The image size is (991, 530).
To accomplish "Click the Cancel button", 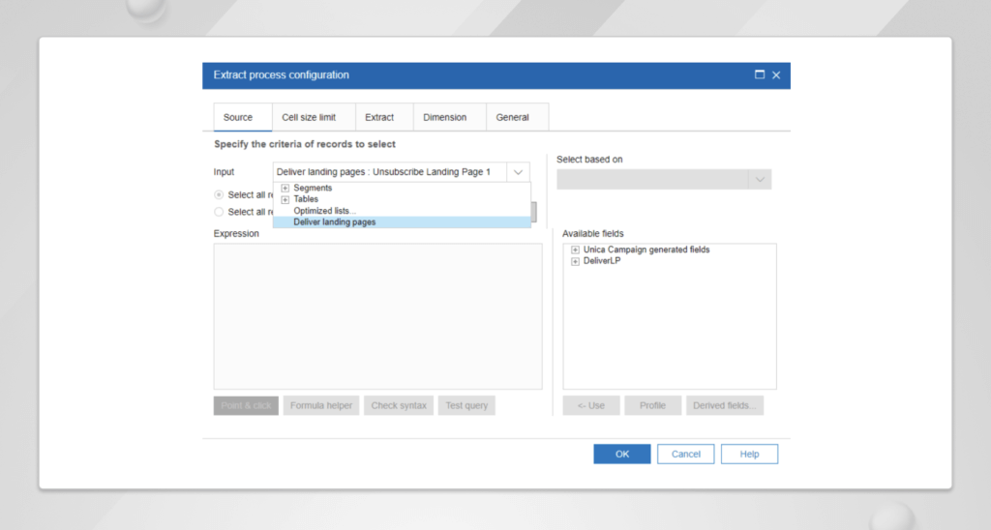I will [685, 454].
